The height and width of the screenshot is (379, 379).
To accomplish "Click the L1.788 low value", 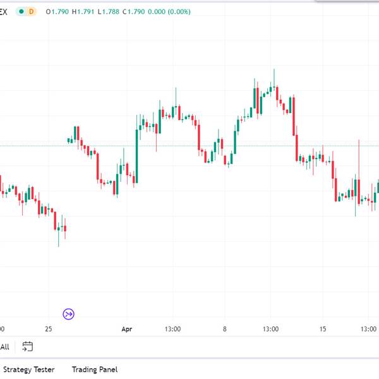I will pyautogui.click(x=109, y=11).
